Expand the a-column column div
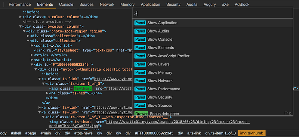Screen dimensions: 299x137 pyautogui.click(x=21, y=17)
